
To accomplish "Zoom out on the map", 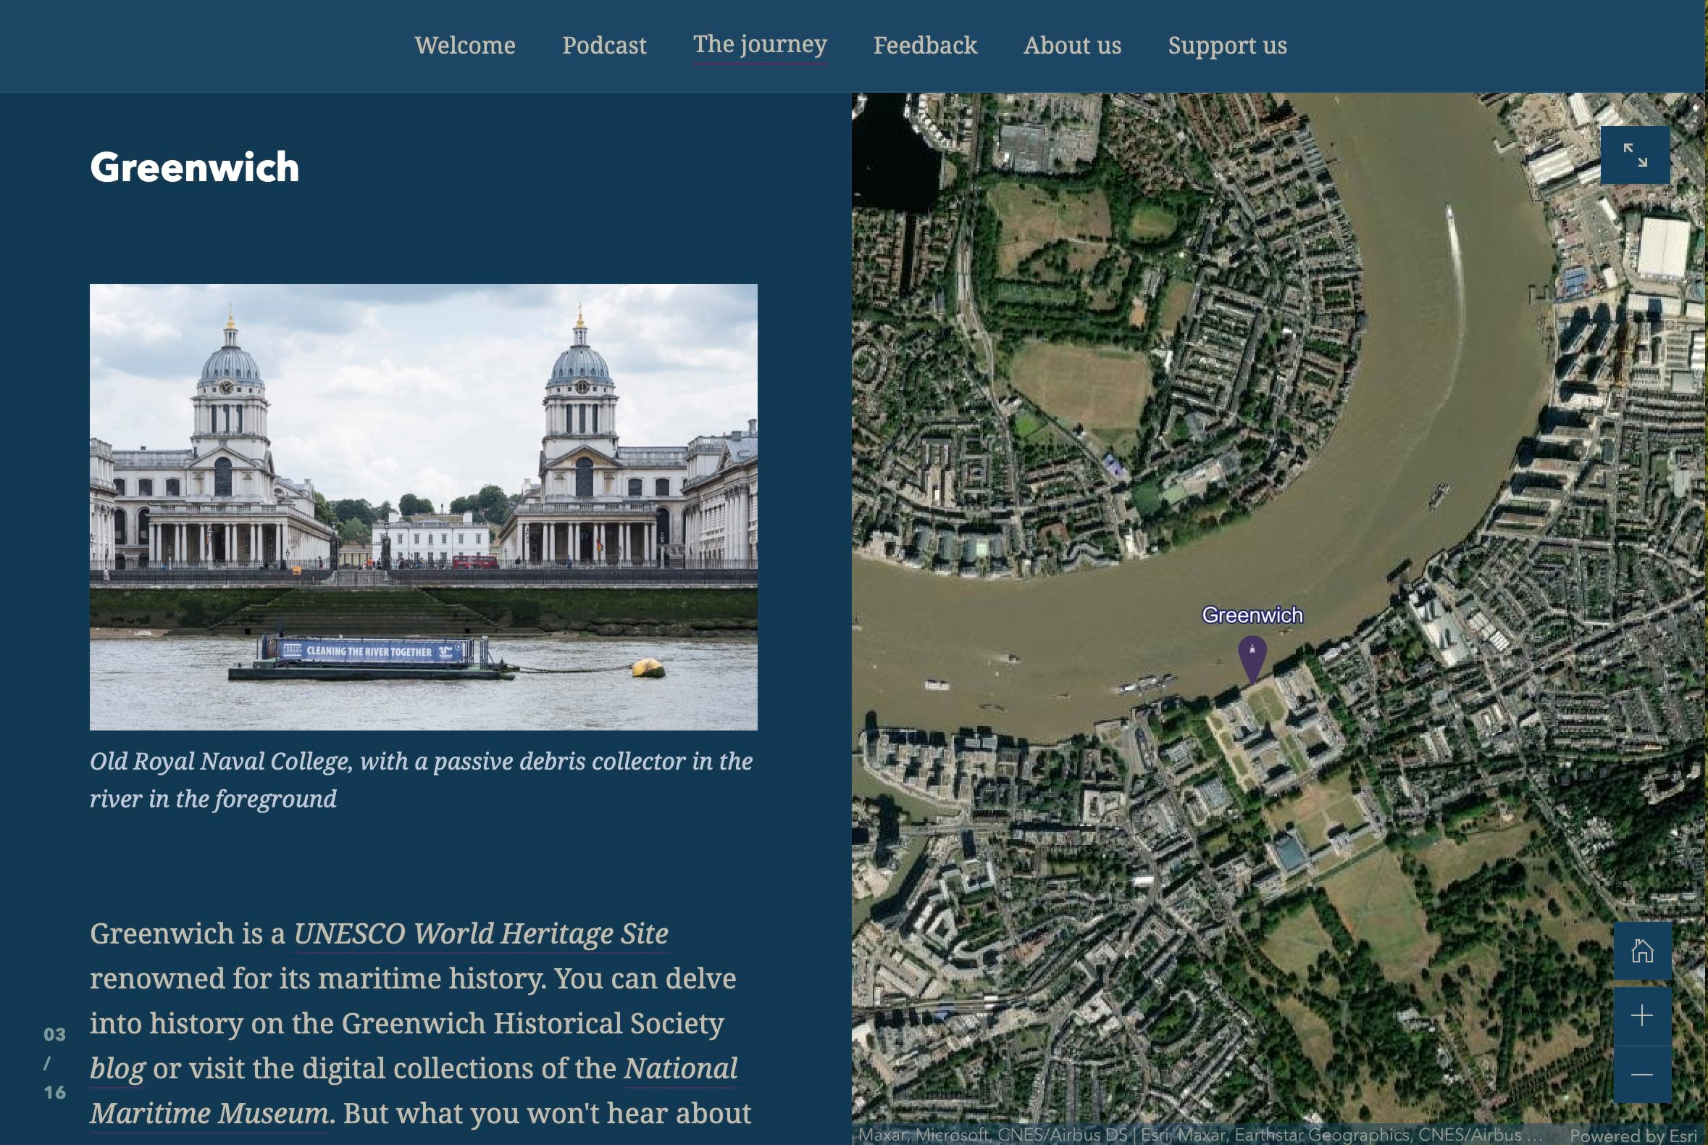I will (x=1641, y=1073).
